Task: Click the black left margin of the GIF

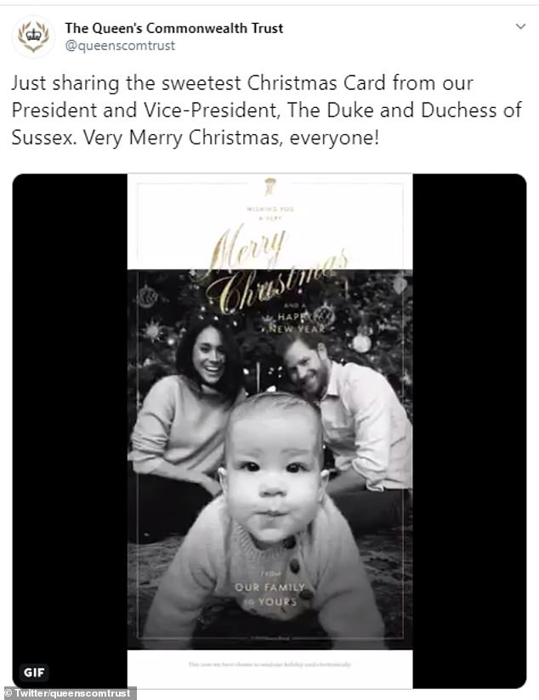Action: point(70,425)
